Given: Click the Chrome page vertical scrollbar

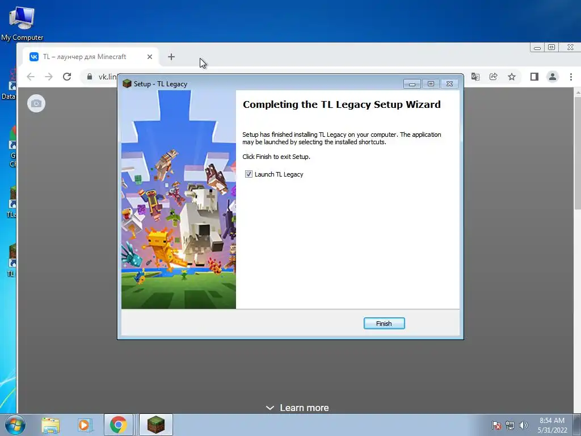Looking at the screenshot, I should (577, 153).
